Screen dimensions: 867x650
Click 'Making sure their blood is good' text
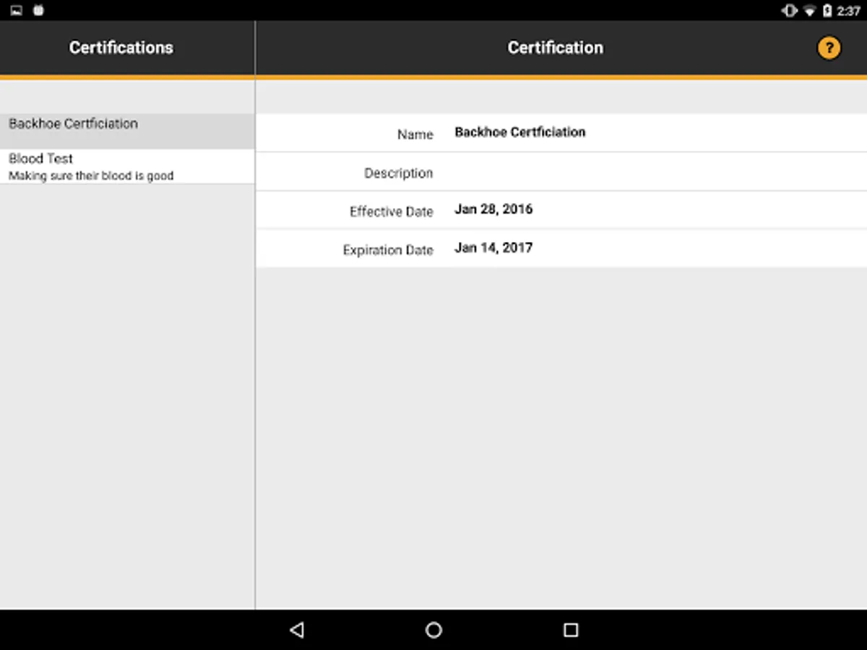[x=91, y=175]
